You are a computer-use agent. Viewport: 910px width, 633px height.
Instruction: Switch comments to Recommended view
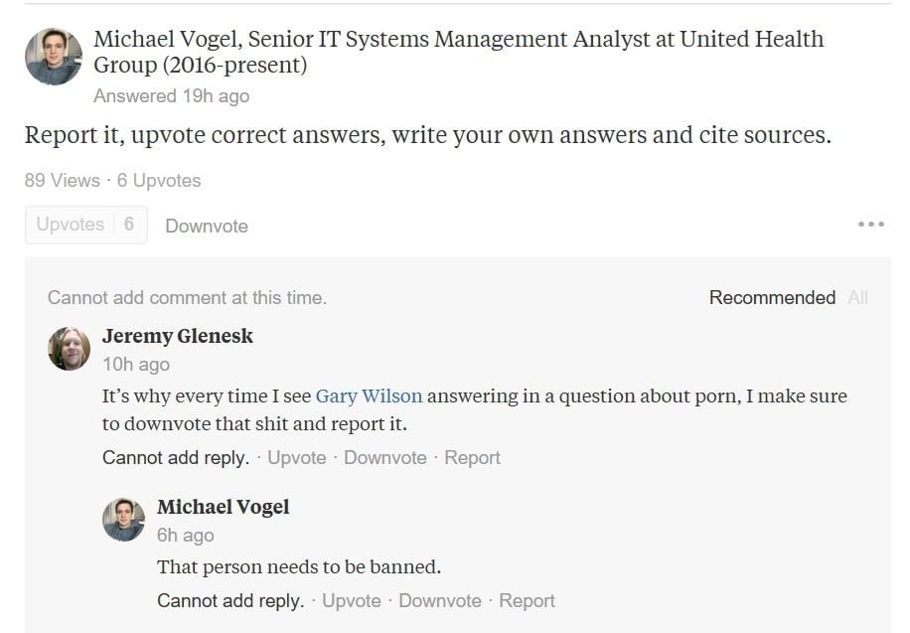tap(772, 297)
